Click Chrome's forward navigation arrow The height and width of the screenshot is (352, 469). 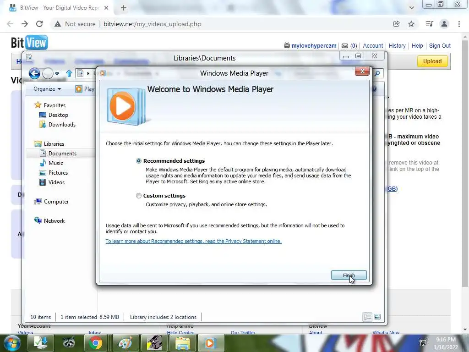click(x=25, y=24)
